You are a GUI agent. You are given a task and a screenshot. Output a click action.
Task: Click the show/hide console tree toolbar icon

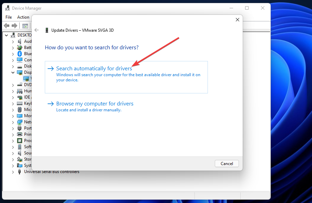click(25, 26)
